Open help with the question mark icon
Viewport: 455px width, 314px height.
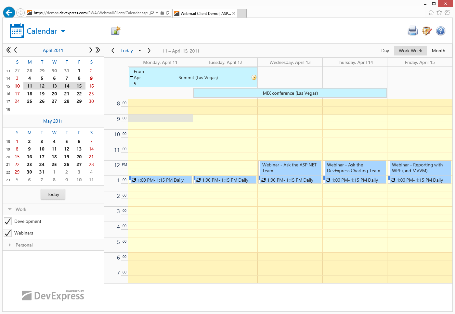coord(440,31)
